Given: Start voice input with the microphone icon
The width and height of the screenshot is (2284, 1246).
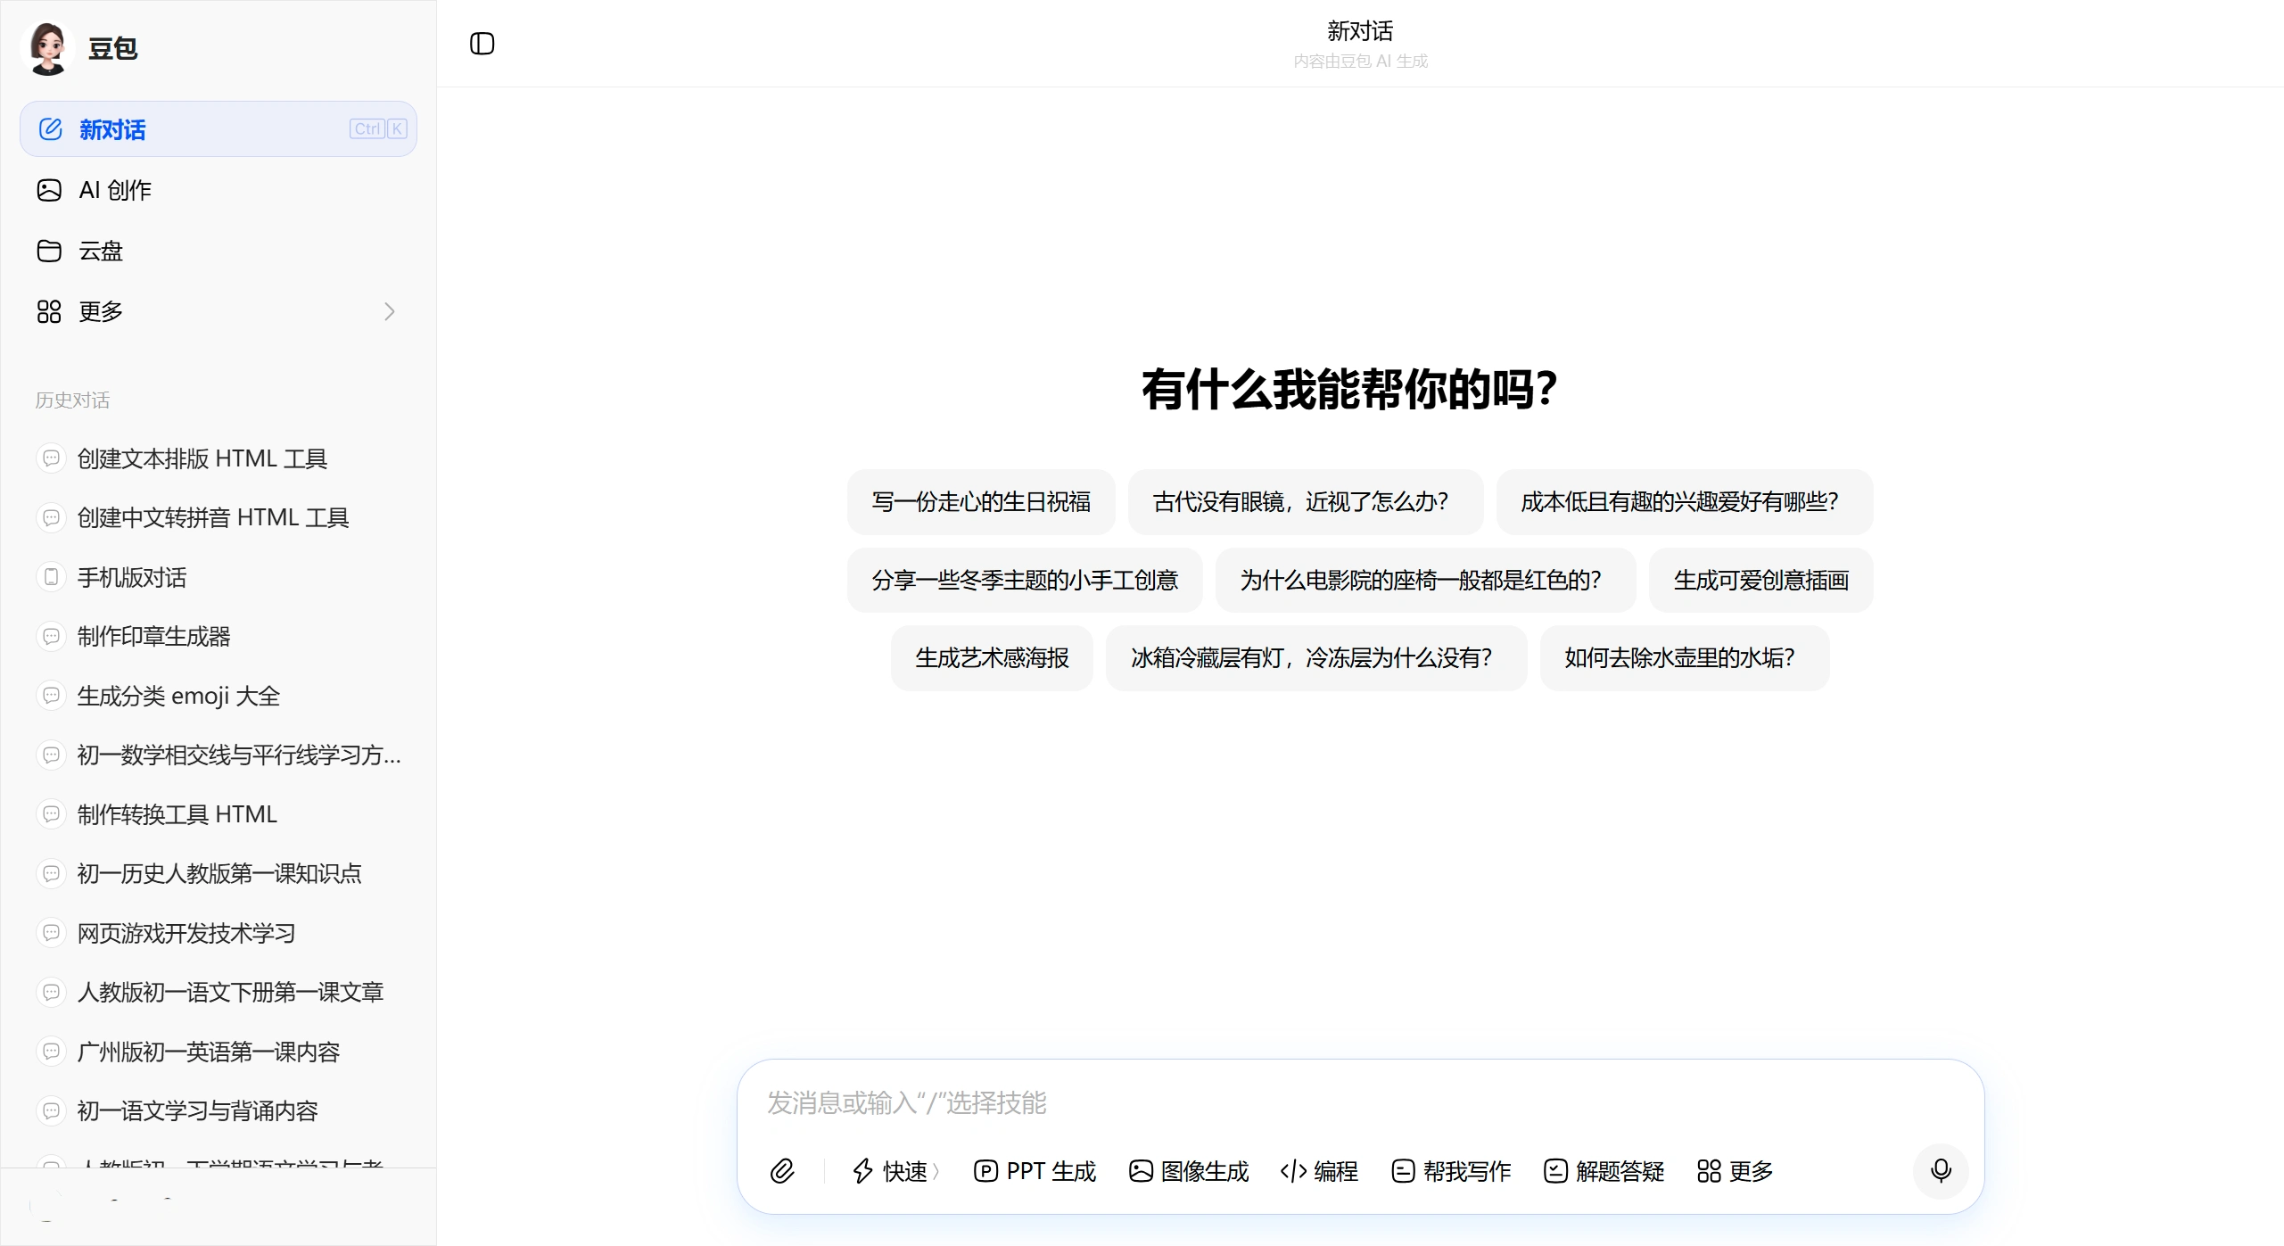Looking at the screenshot, I should point(1940,1171).
